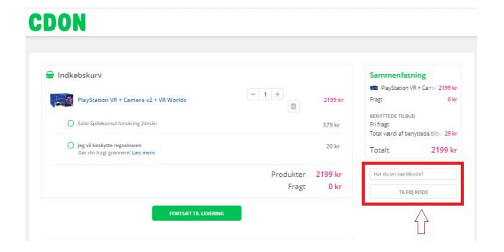Screen dimensions: 504x252
Task: Open the PlayStation VR product thumbnail in cart
Action: point(61,100)
